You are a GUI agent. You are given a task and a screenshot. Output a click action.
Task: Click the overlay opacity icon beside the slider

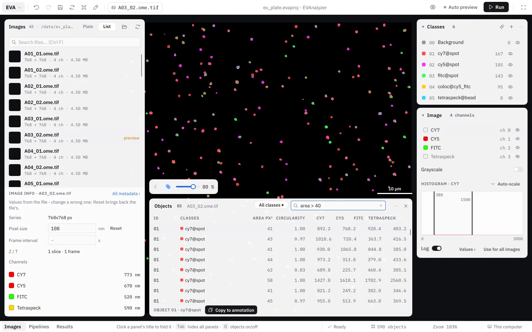pyautogui.click(x=168, y=187)
